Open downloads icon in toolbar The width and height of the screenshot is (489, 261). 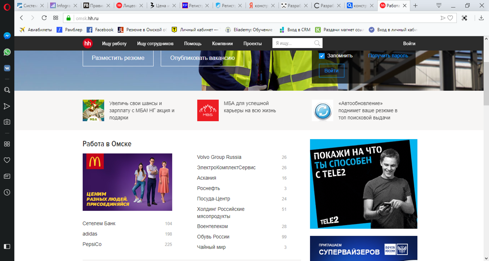(x=481, y=18)
